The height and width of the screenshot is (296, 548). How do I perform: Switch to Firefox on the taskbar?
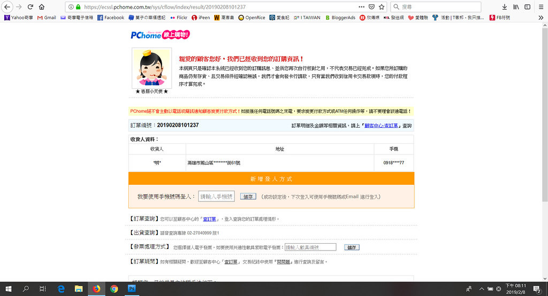point(96,289)
